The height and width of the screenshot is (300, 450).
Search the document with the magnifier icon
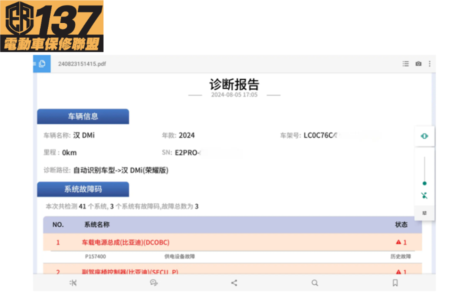(x=314, y=283)
